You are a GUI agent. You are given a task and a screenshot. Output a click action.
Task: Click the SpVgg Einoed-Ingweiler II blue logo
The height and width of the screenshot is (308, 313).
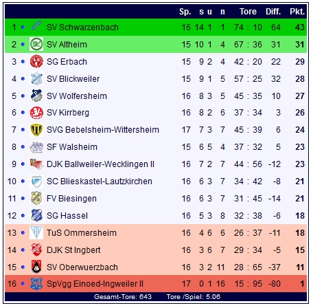[36, 284]
